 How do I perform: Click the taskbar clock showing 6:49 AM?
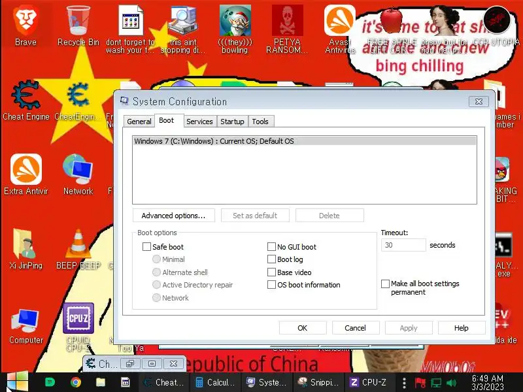488,382
